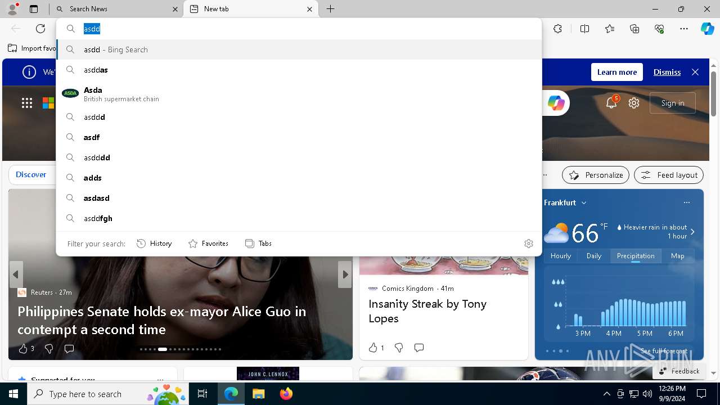Image resolution: width=720 pixels, height=405 pixels.
Task: Open the Feed layout button
Action: tap(669, 175)
